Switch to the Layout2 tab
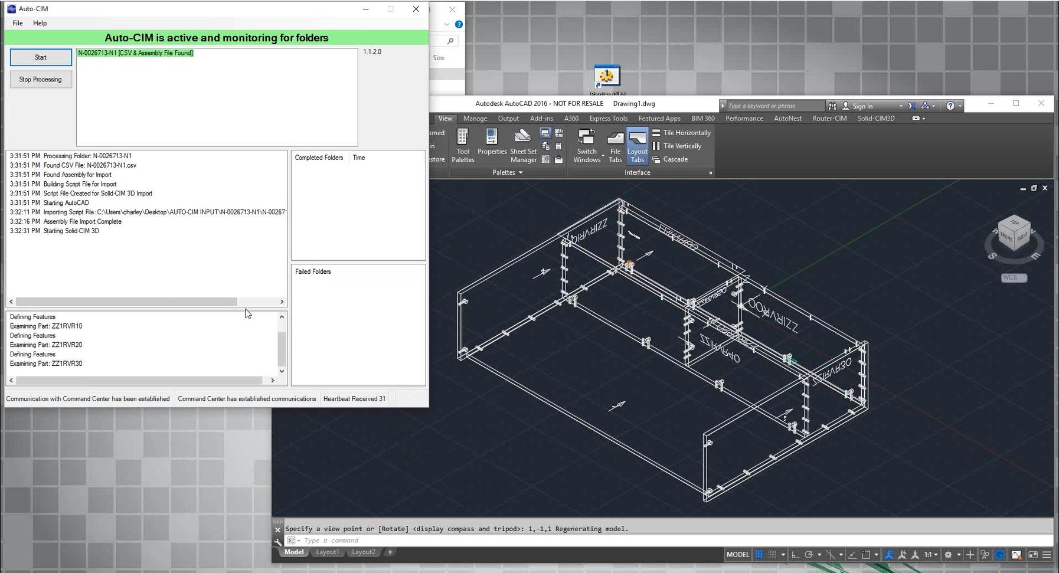 (x=363, y=552)
